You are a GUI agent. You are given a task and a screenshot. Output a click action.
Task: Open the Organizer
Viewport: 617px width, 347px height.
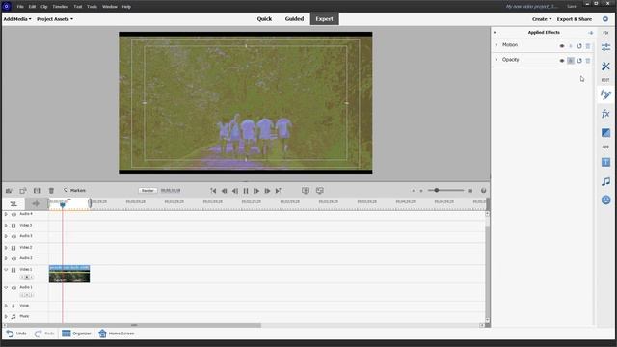tap(76, 334)
